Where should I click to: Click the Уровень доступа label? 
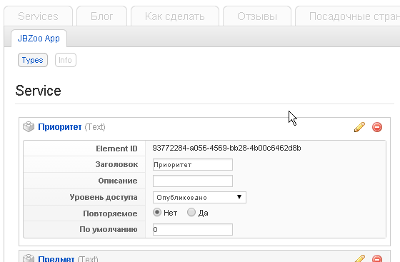click(x=104, y=197)
